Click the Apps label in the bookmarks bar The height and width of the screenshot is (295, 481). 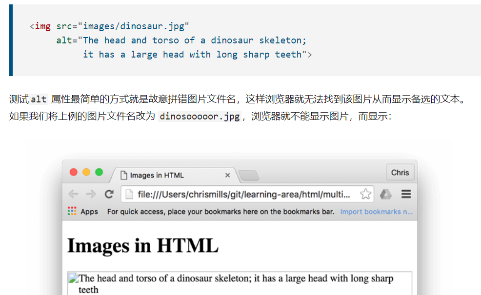pos(89,212)
